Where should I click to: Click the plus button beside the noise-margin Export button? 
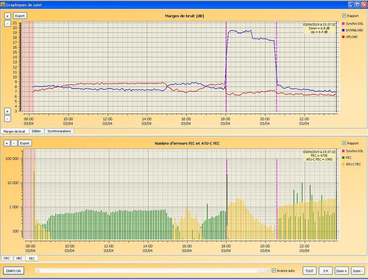tap(7, 16)
